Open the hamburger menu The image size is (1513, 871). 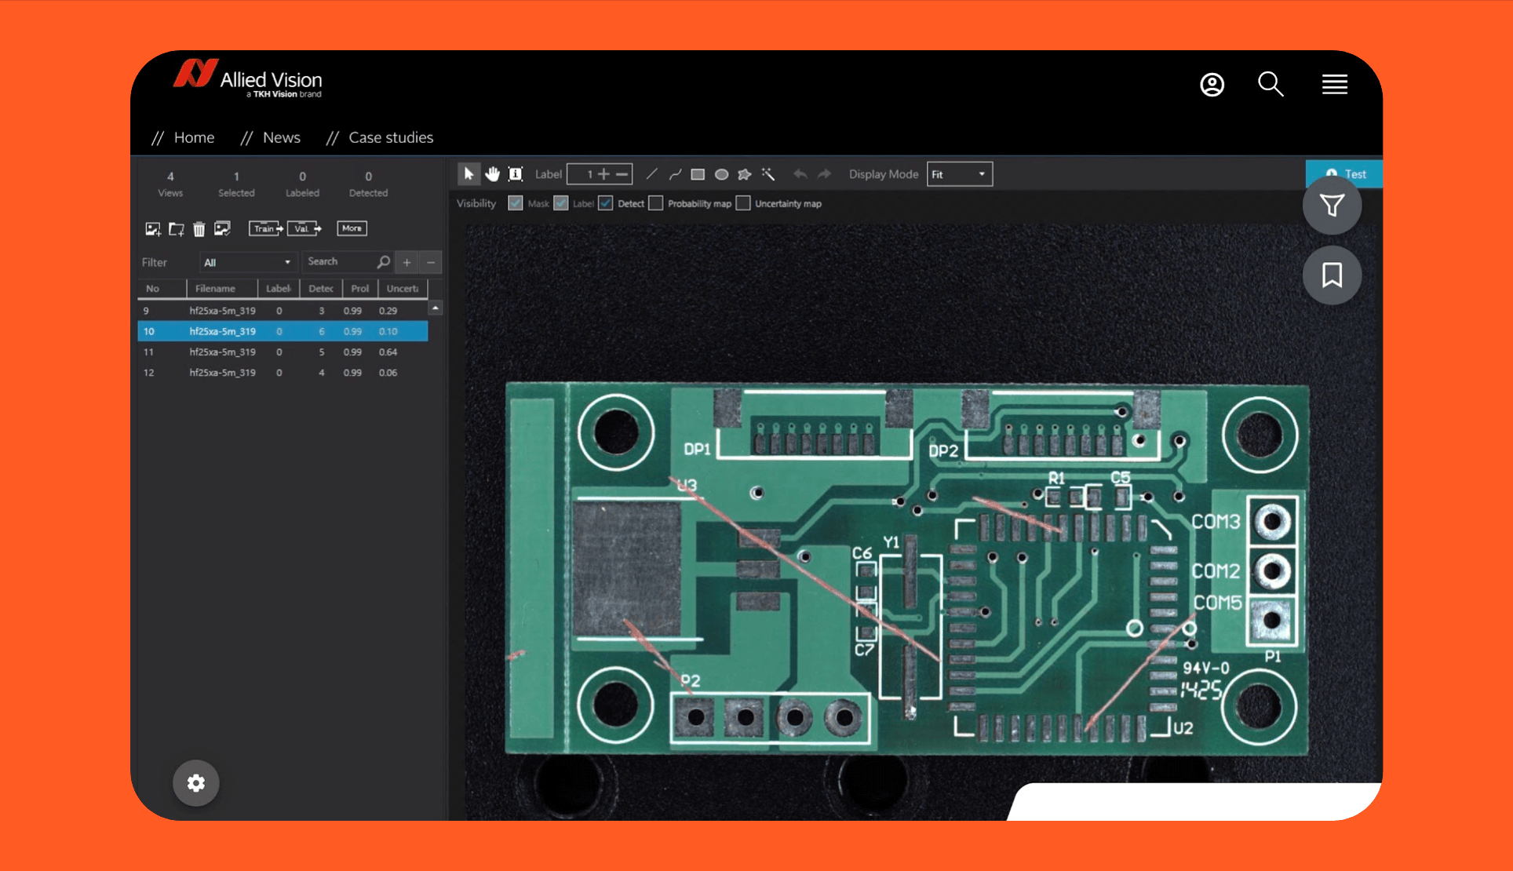[x=1334, y=84]
